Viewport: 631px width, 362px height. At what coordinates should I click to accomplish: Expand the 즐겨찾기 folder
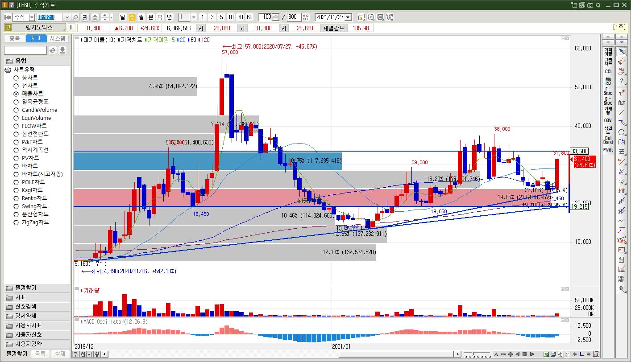pos(37,288)
